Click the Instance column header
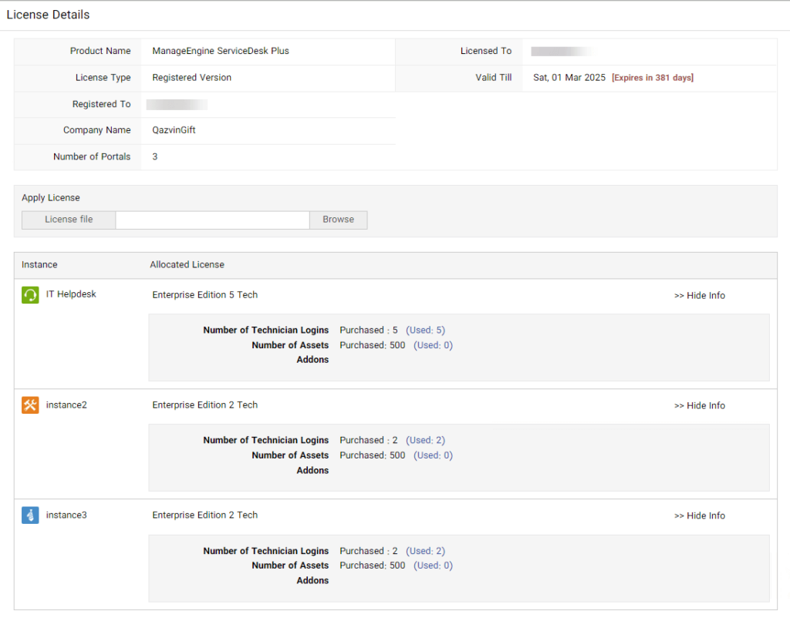This screenshot has height=621, width=790. [39, 265]
